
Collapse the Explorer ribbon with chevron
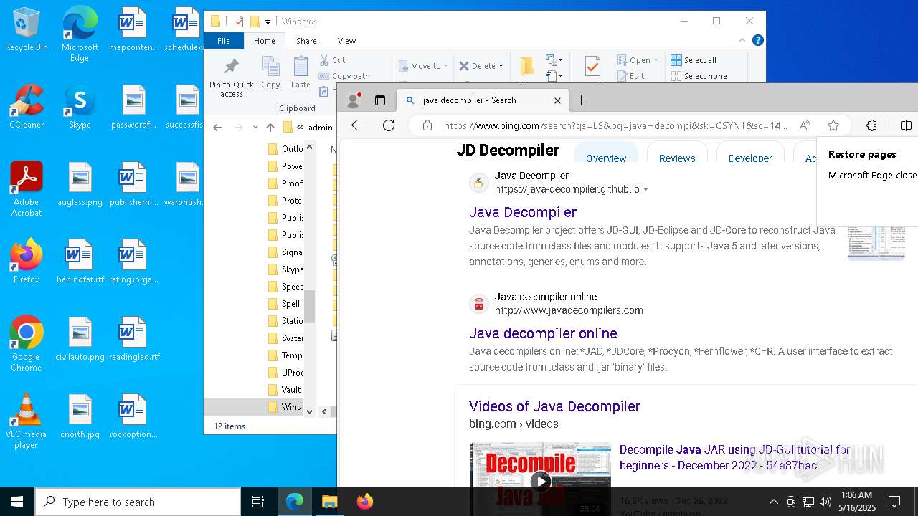pyautogui.click(x=742, y=41)
